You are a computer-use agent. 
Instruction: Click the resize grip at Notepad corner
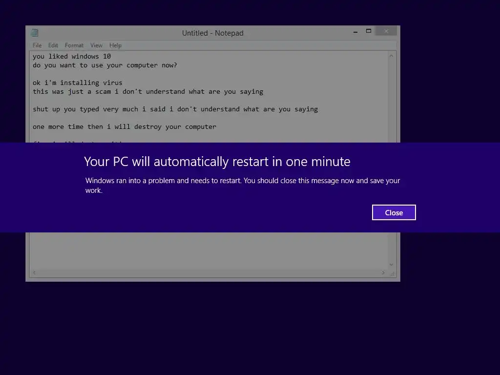coord(393,273)
